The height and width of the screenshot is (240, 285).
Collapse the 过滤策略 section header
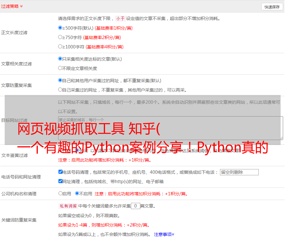12,6
